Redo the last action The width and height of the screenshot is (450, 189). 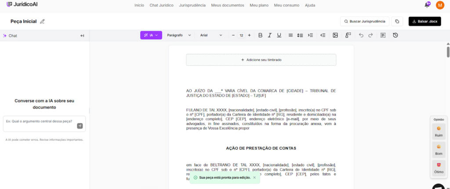[x=370, y=35]
